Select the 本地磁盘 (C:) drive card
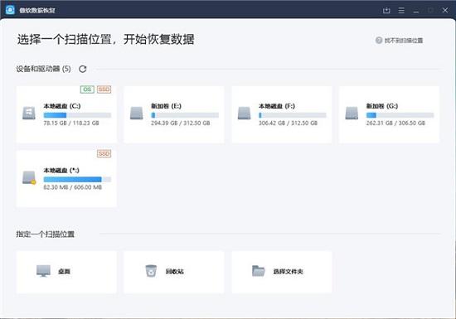The width and height of the screenshot is (456, 319). coord(66,114)
